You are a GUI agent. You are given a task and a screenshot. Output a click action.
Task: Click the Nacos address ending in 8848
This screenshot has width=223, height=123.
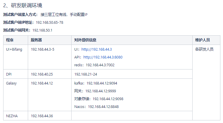pyautogui.click(x=96, y=107)
